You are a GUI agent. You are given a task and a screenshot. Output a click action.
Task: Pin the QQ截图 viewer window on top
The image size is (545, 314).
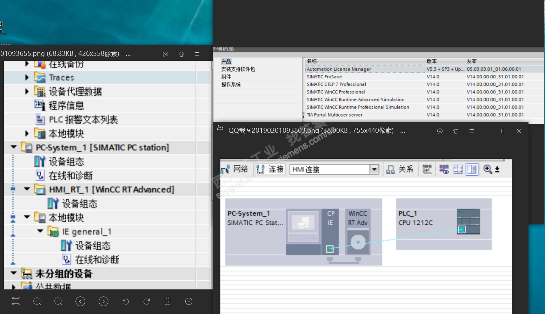[456, 131]
